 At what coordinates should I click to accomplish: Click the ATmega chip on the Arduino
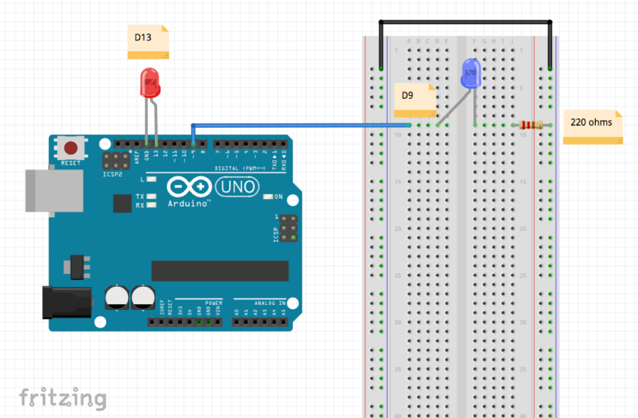pos(219,270)
